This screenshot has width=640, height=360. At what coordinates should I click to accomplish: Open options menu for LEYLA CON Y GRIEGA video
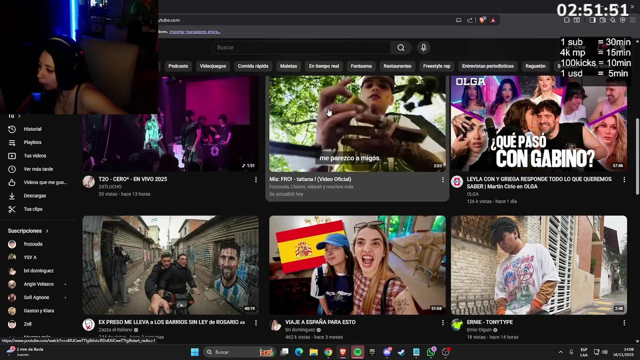(x=624, y=179)
